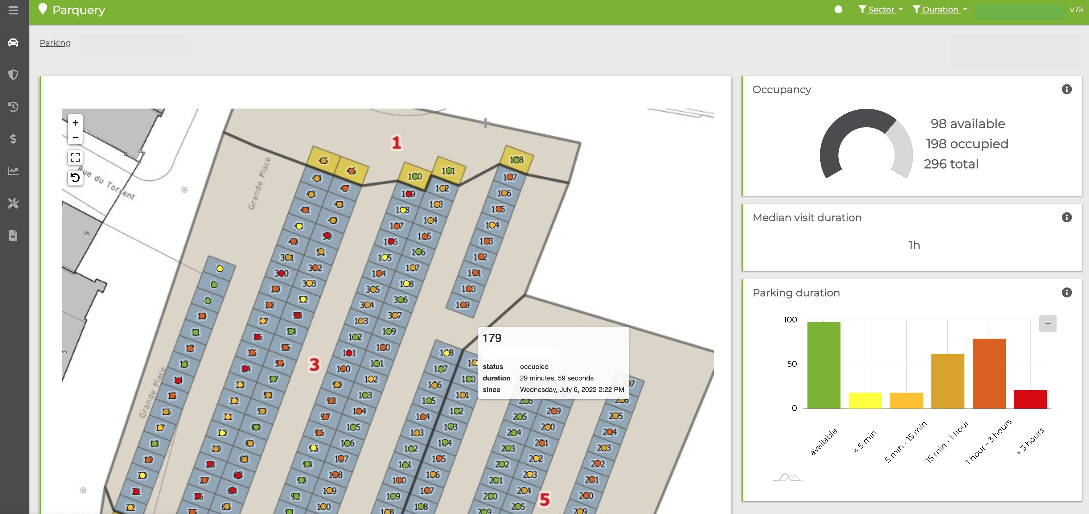This screenshot has width=1089, height=514.
Task: Click the Occupancy info icon
Action: tap(1067, 89)
